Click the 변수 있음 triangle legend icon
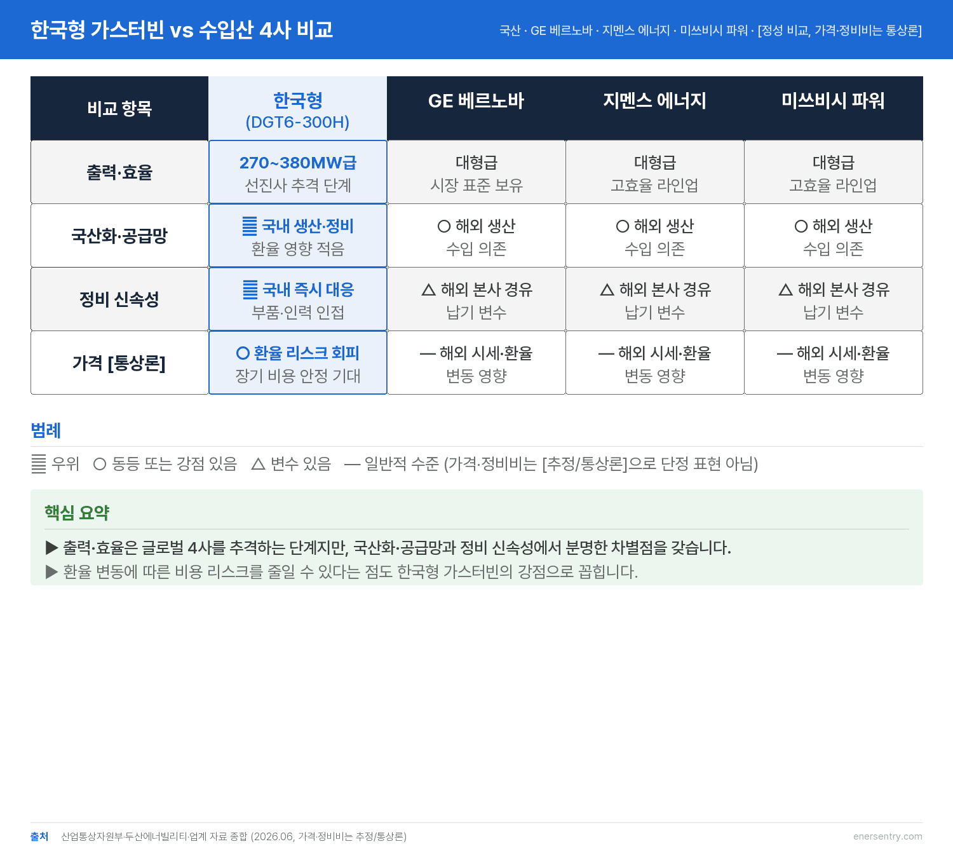 click(x=258, y=464)
